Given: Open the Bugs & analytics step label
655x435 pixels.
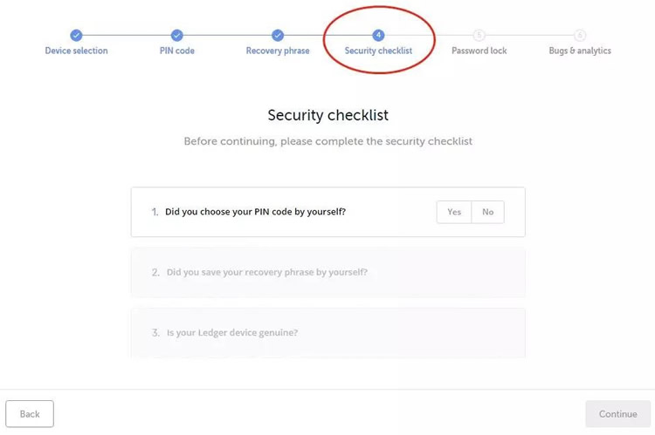Looking at the screenshot, I should tap(580, 51).
